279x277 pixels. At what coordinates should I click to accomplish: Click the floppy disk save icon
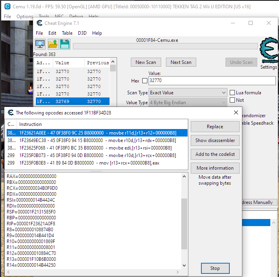[x=65, y=44]
